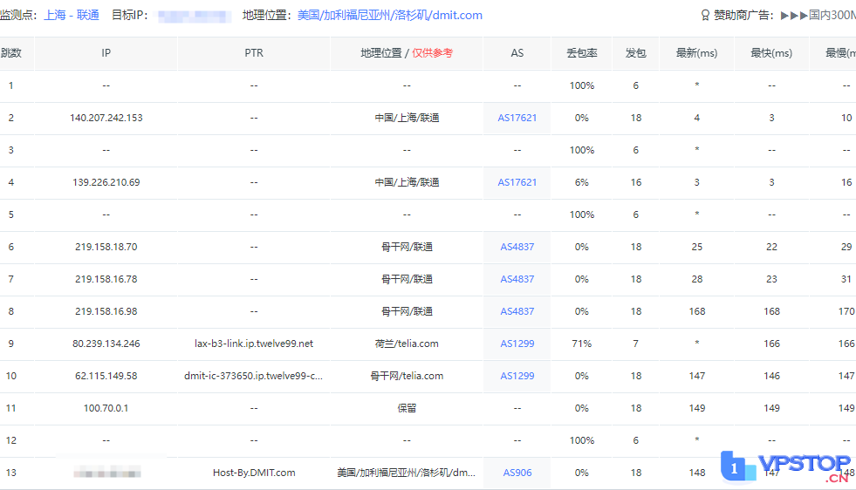This screenshot has height=490, width=856.
Task: Select the PTR column header
Action: pos(254,53)
